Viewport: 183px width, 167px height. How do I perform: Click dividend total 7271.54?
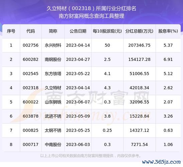(139, 145)
